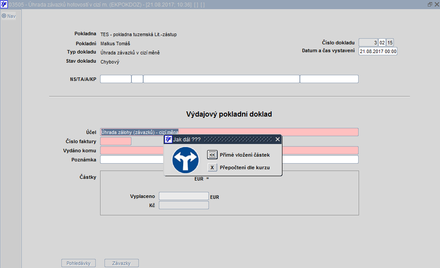Screen dimensions: 440x268
Task: Click the wide third NS/TA/A/KP field
Action: point(222,79)
